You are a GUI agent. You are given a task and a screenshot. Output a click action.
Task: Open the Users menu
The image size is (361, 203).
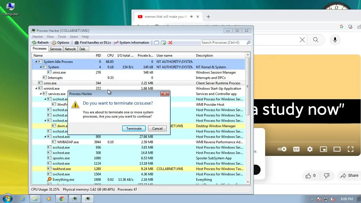74,37
